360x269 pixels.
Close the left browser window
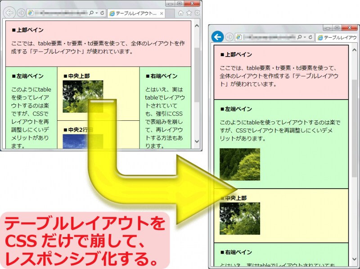(192, 4)
